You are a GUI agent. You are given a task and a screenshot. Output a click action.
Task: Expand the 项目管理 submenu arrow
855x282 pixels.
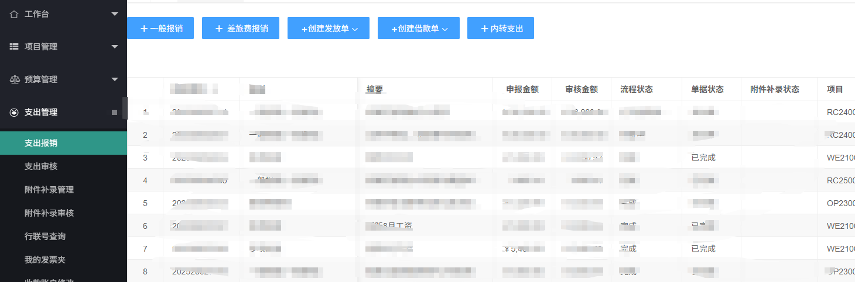[115, 47]
